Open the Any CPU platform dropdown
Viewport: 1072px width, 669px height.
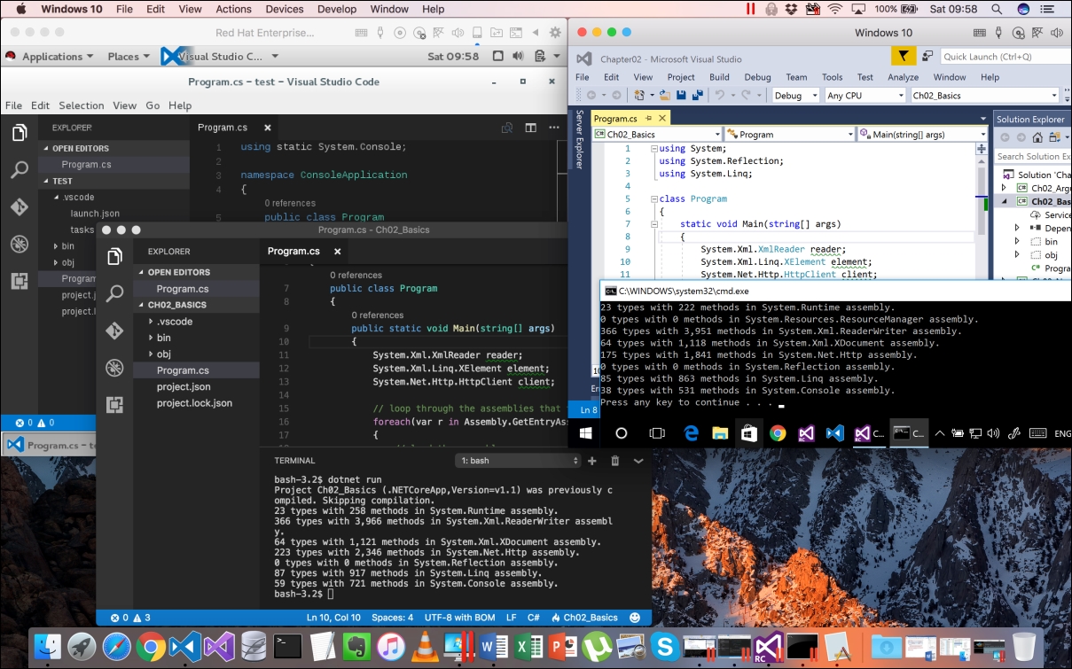(x=865, y=96)
